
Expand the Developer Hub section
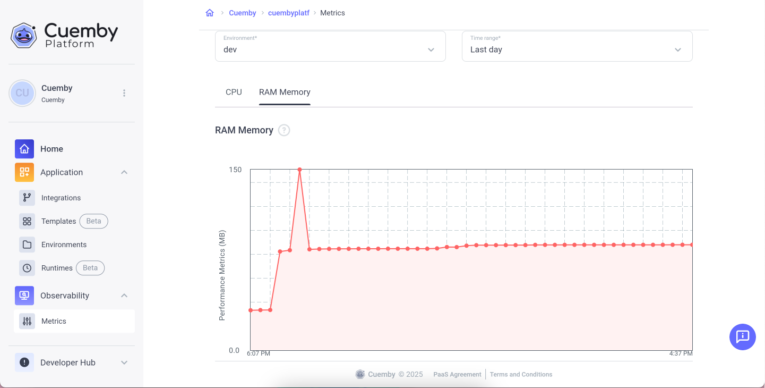point(124,362)
